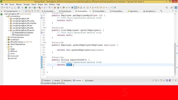Screen dimensions: 178x100
Task: Click the Boot Dashboard icon in left strip
Action: [1, 14]
